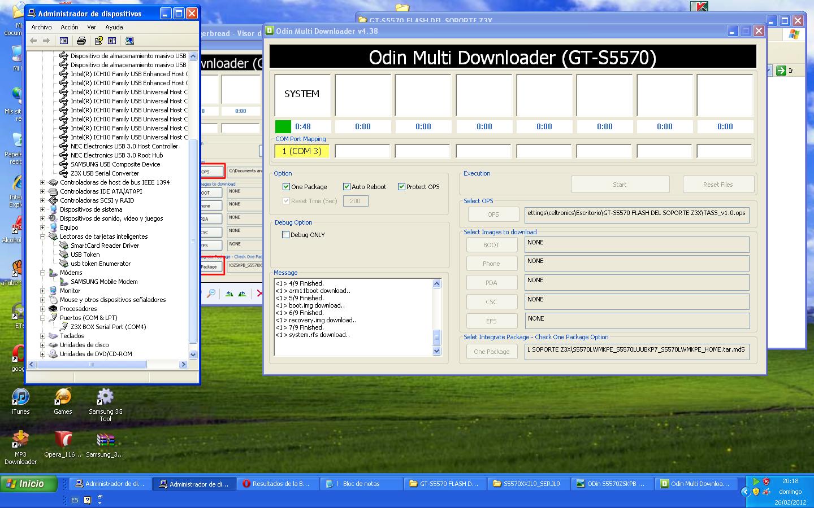
Task: Click the Reset Time value field 200
Action: [x=356, y=201]
